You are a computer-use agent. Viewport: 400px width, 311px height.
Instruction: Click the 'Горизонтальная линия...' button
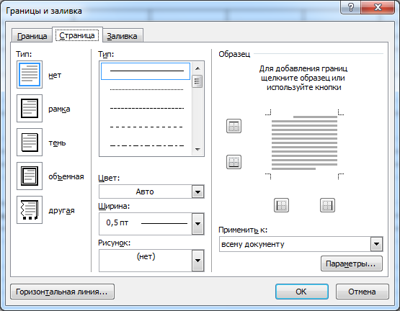(x=62, y=292)
